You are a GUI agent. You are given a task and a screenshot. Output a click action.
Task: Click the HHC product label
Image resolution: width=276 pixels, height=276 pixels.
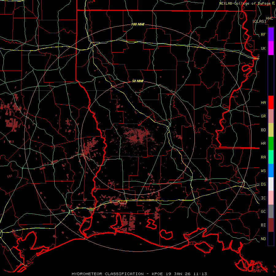tap(269, 18)
